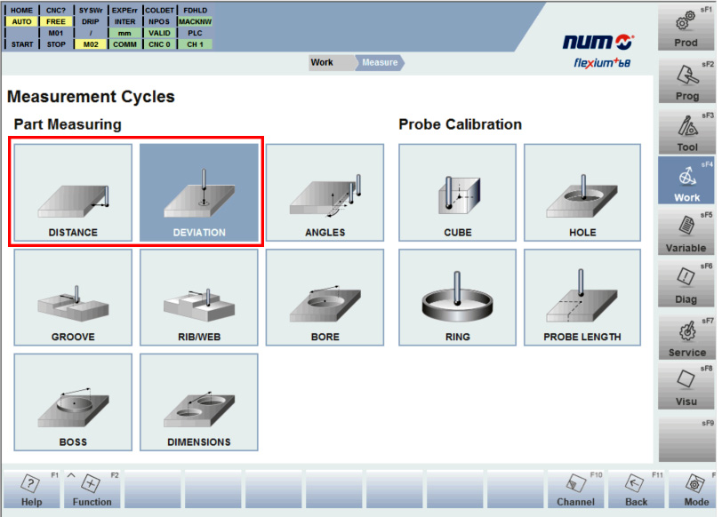Start CUBE probe calibration
The width and height of the screenshot is (722, 517).
(457, 193)
